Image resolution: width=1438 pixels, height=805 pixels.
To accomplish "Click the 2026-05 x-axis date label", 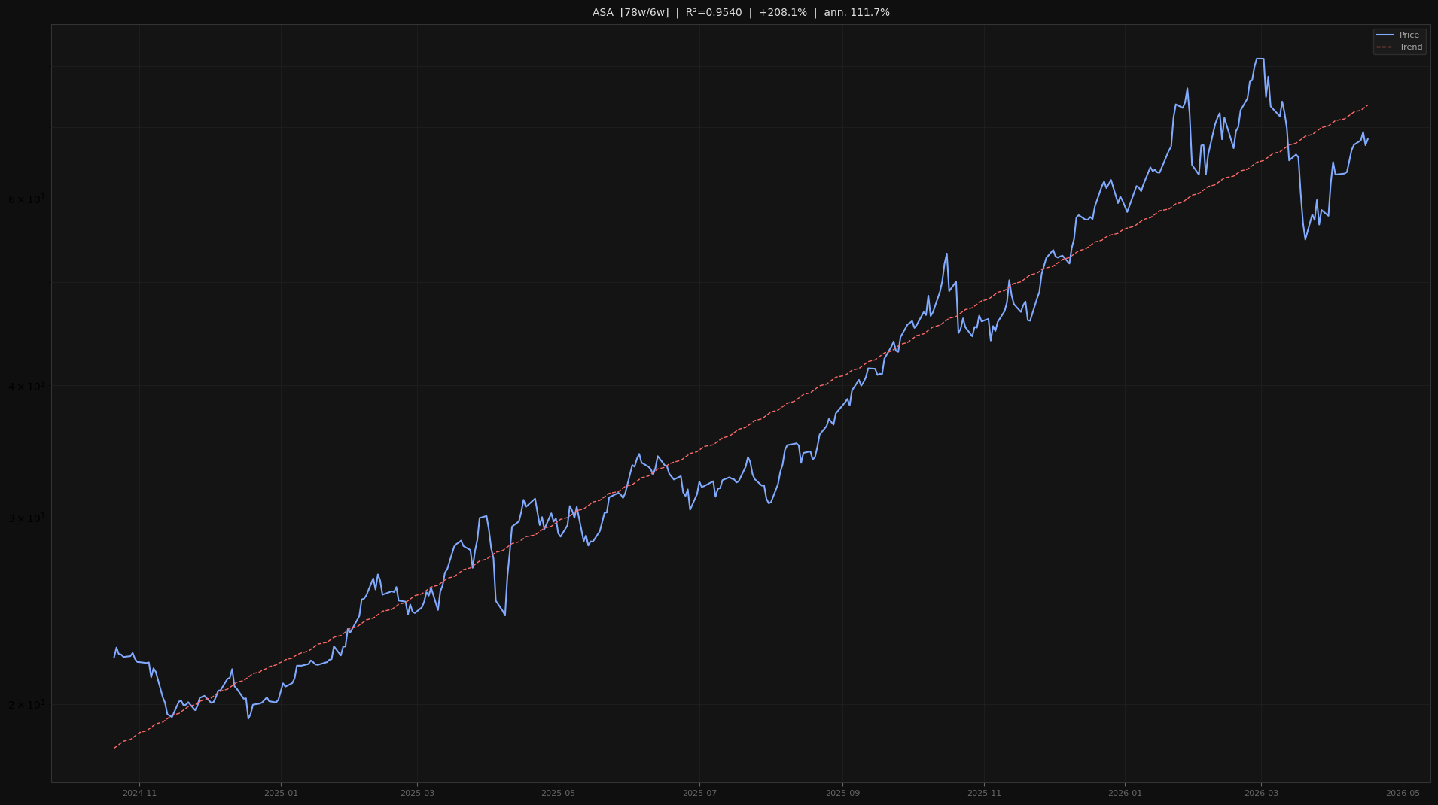I will pos(1403,794).
